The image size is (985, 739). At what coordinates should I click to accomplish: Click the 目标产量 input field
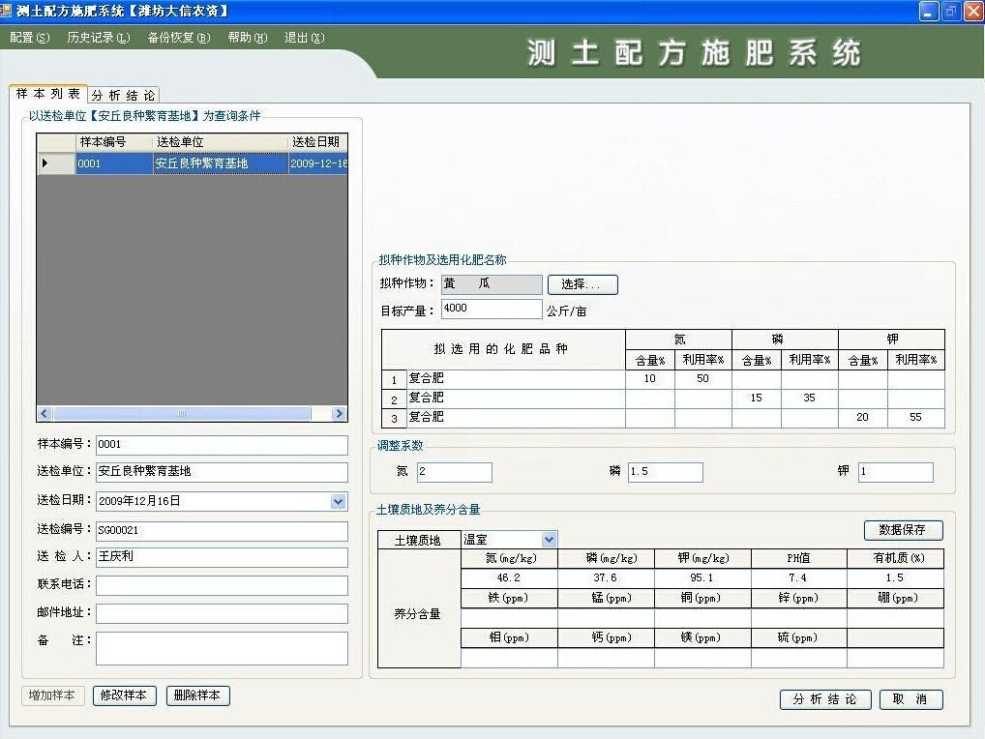click(x=492, y=309)
